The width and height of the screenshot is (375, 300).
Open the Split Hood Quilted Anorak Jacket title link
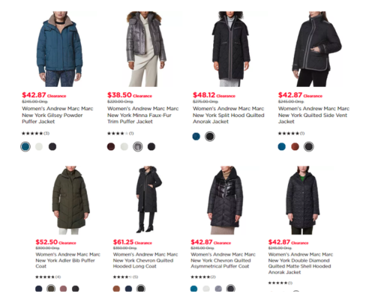[x=229, y=115]
